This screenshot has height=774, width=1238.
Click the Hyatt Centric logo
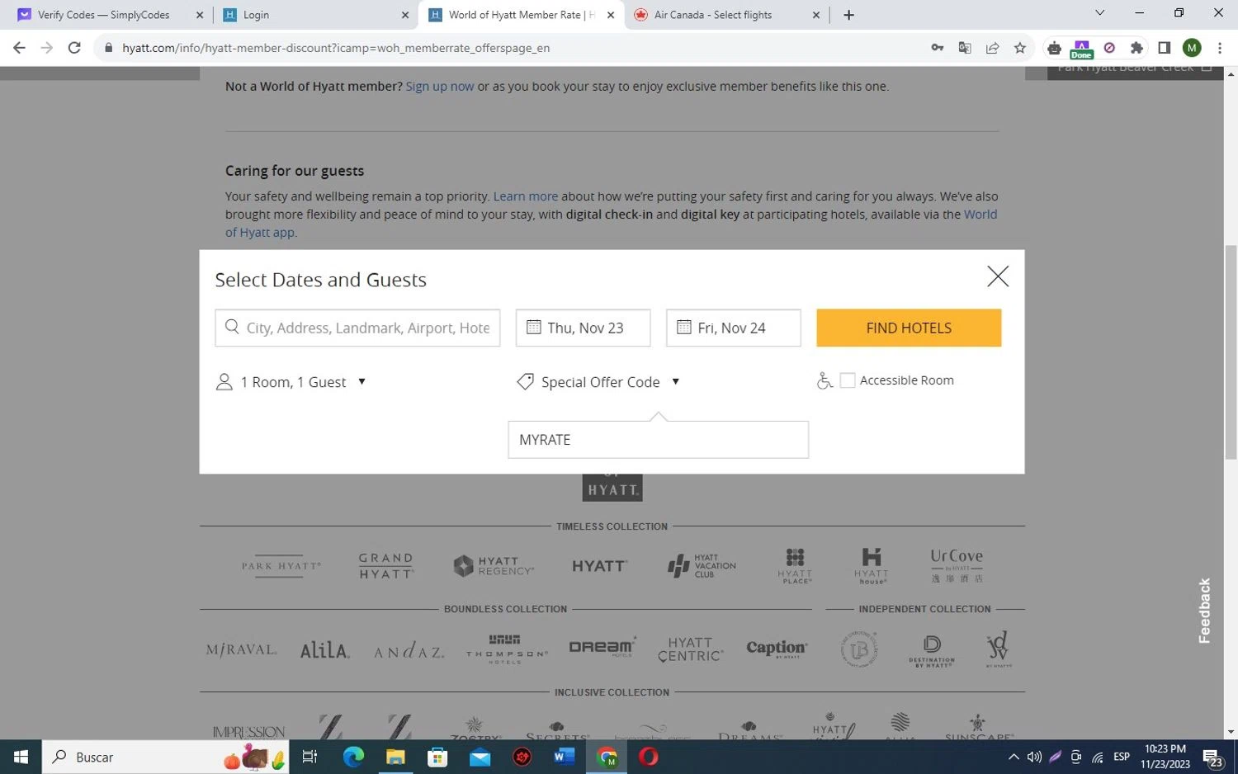coord(691,649)
